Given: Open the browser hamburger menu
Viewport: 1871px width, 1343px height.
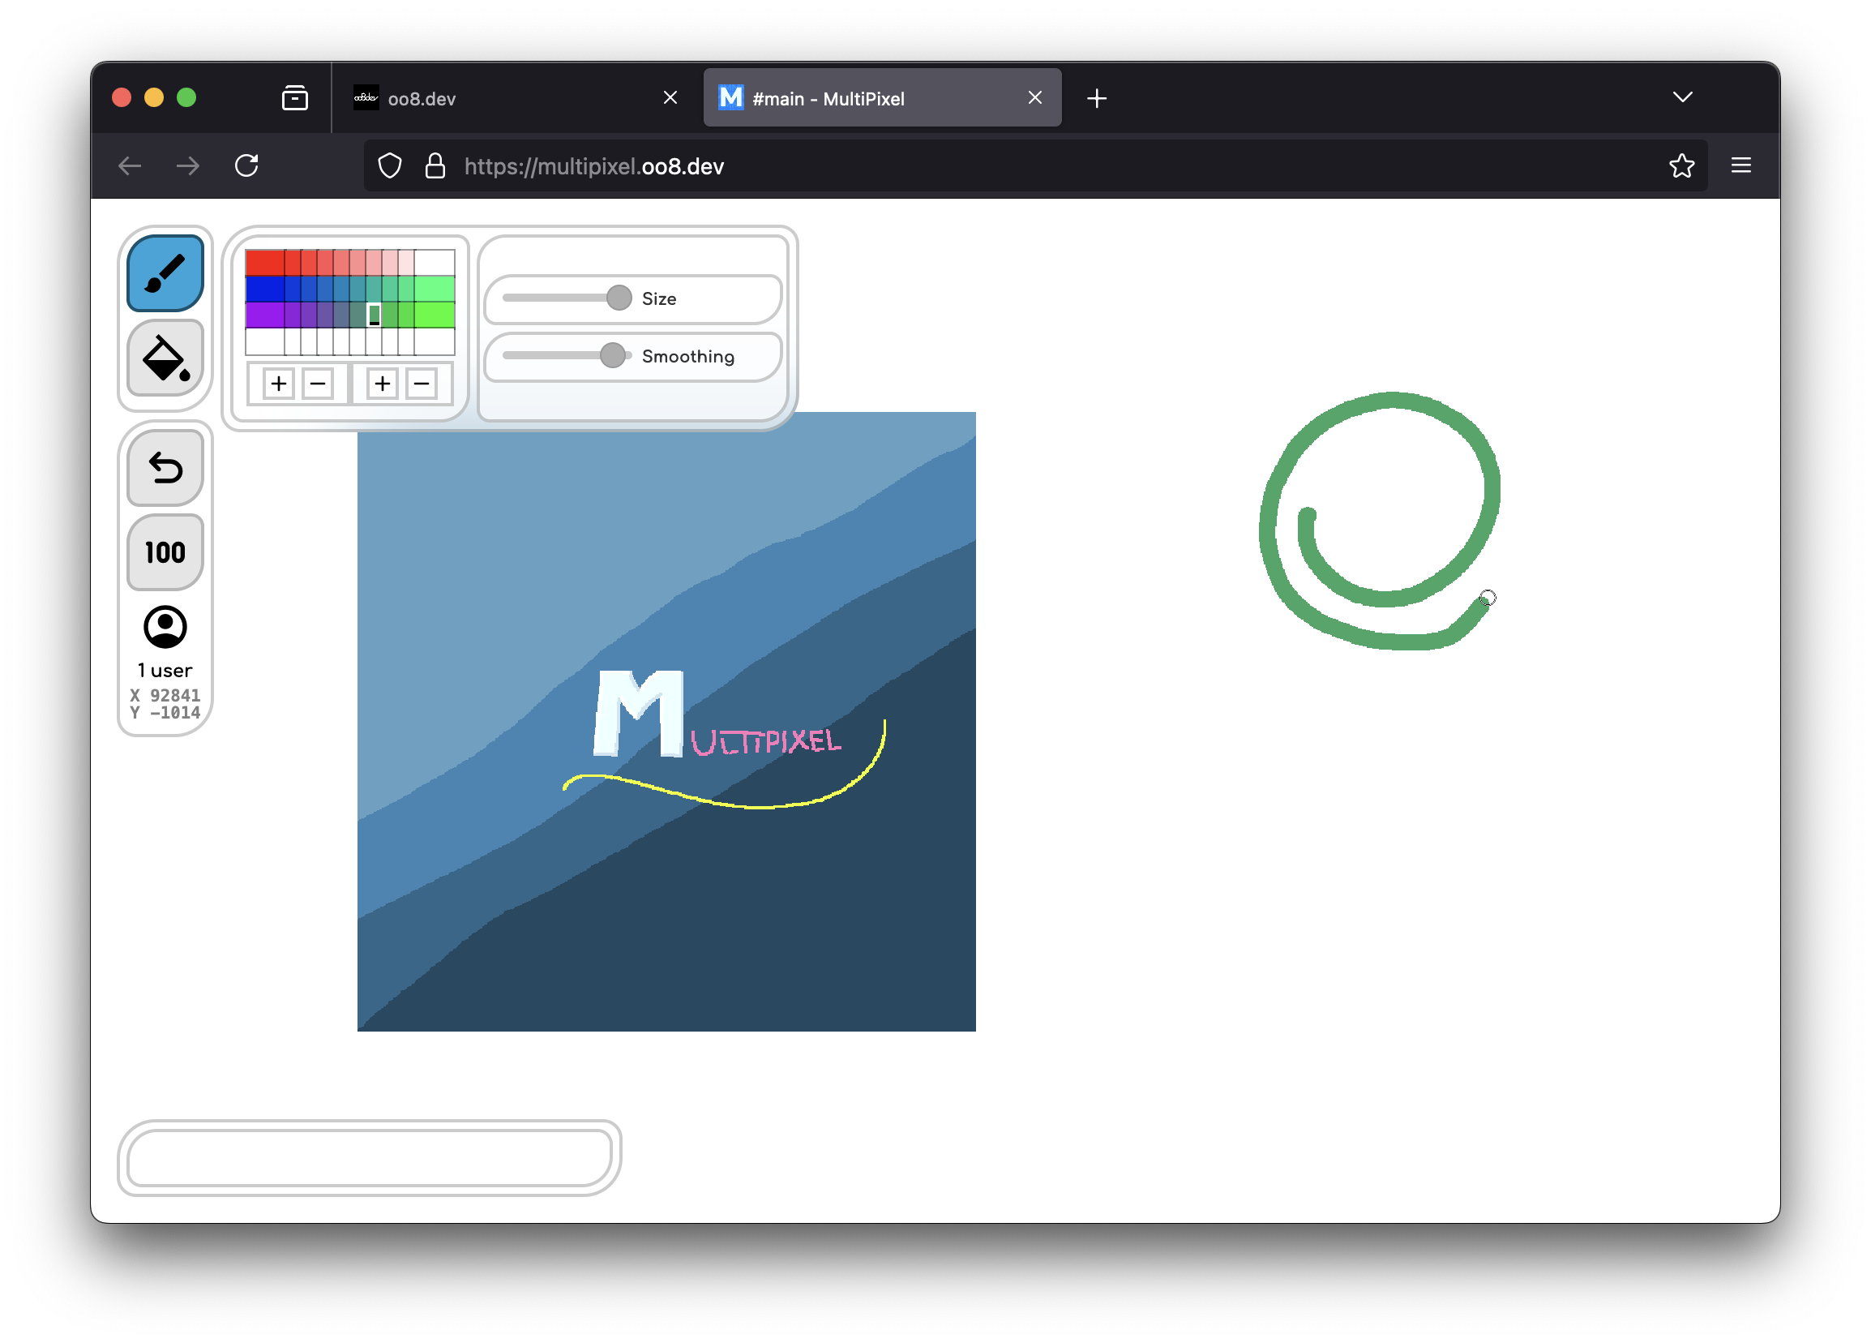Looking at the screenshot, I should point(1741,166).
